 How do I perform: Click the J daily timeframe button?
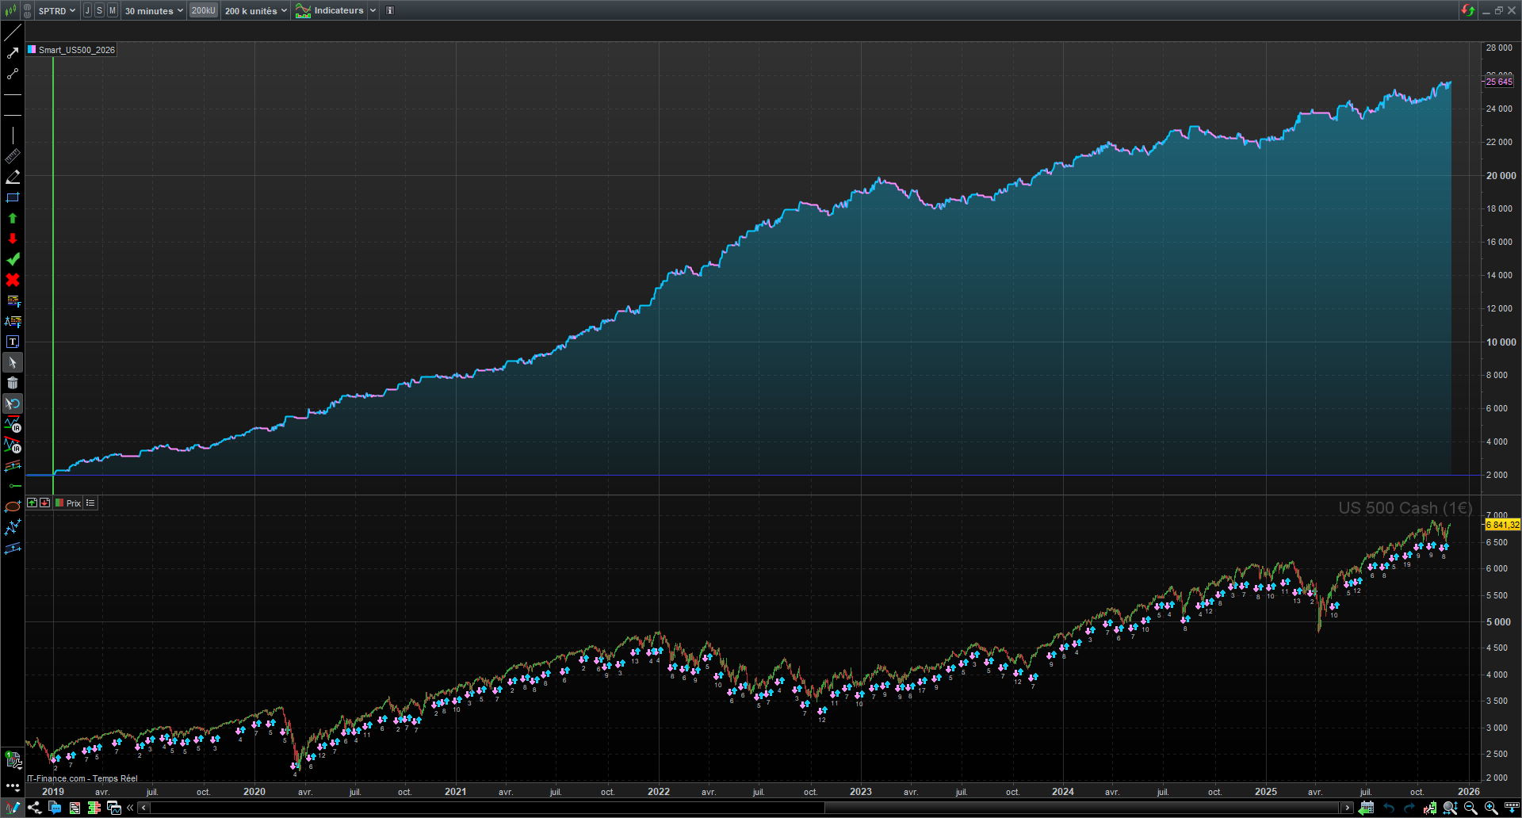87,11
